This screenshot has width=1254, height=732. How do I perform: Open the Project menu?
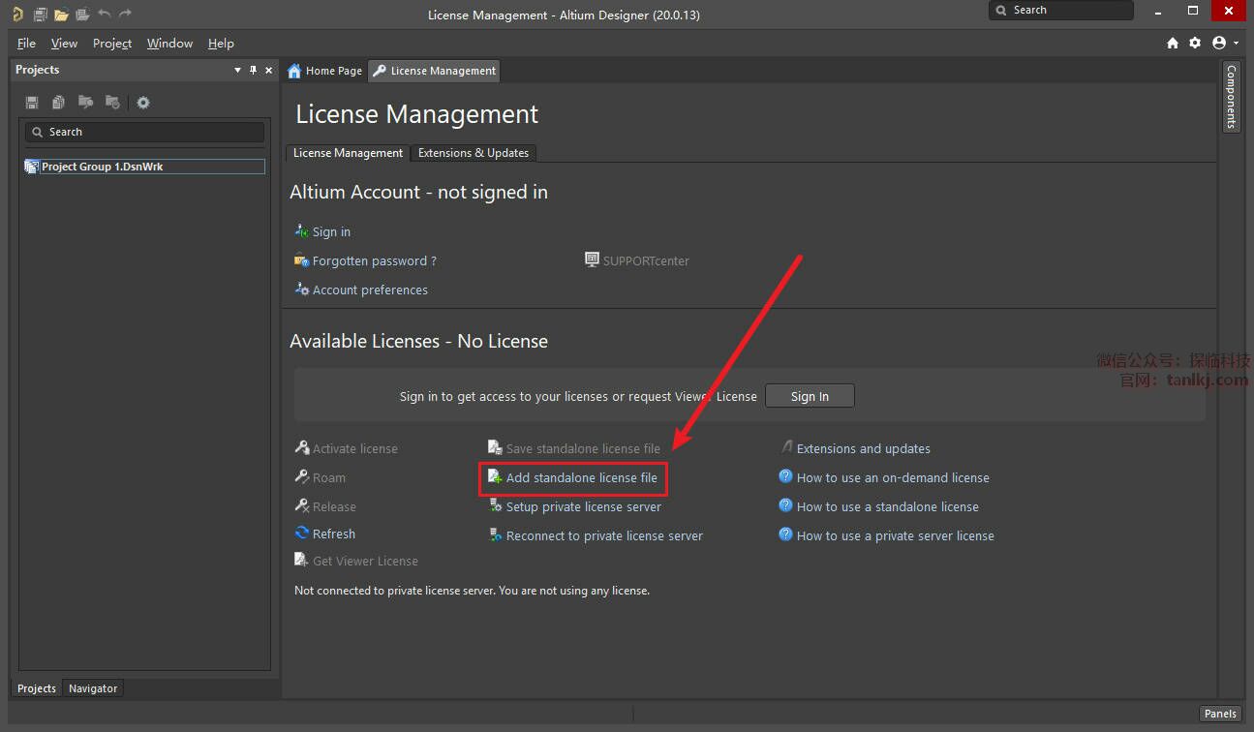(112, 44)
